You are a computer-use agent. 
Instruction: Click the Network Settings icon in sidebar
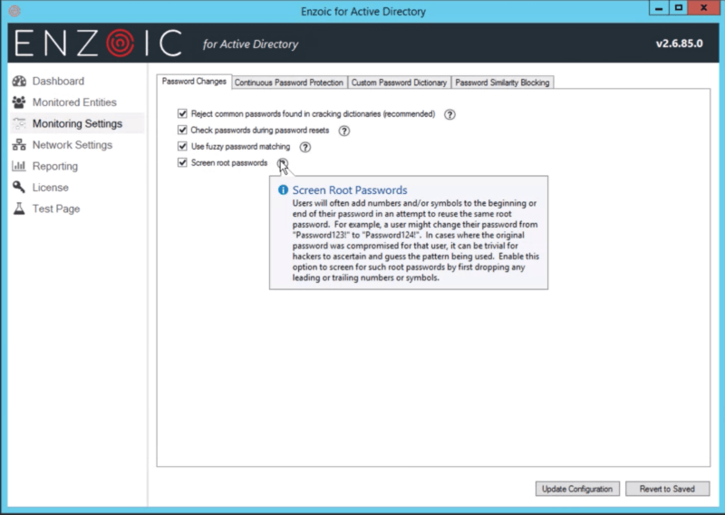tap(18, 145)
